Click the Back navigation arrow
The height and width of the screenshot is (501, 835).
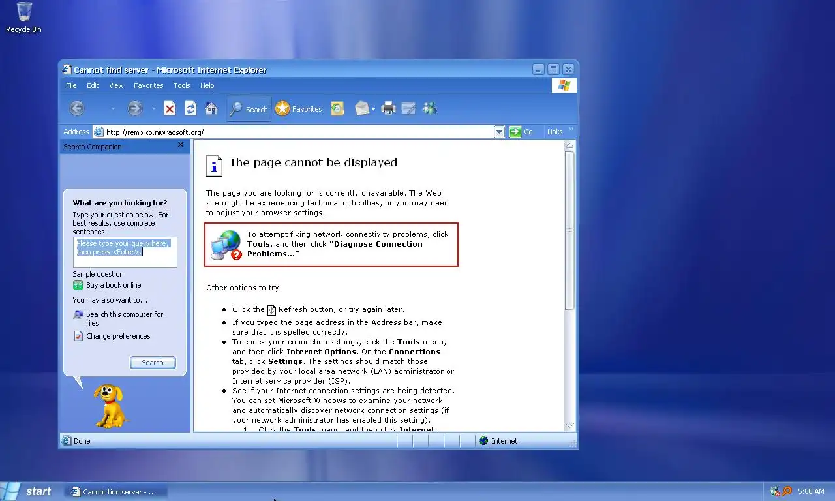point(77,109)
